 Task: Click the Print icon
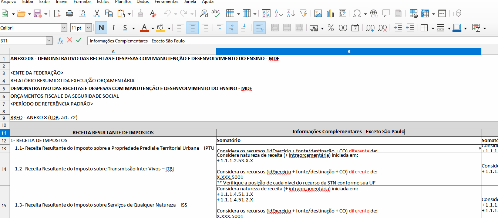pyautogui.click(x=70, y=14)
